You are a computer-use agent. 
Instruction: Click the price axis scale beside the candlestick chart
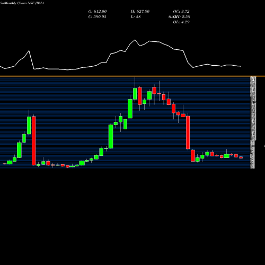253,122
